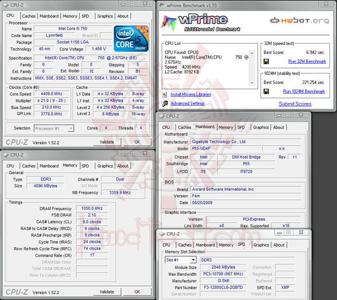Switch to Graphics tab in top-left CPU-Z window
The height and width of the screenshot is (300, 337).
(x=105, y=16)
